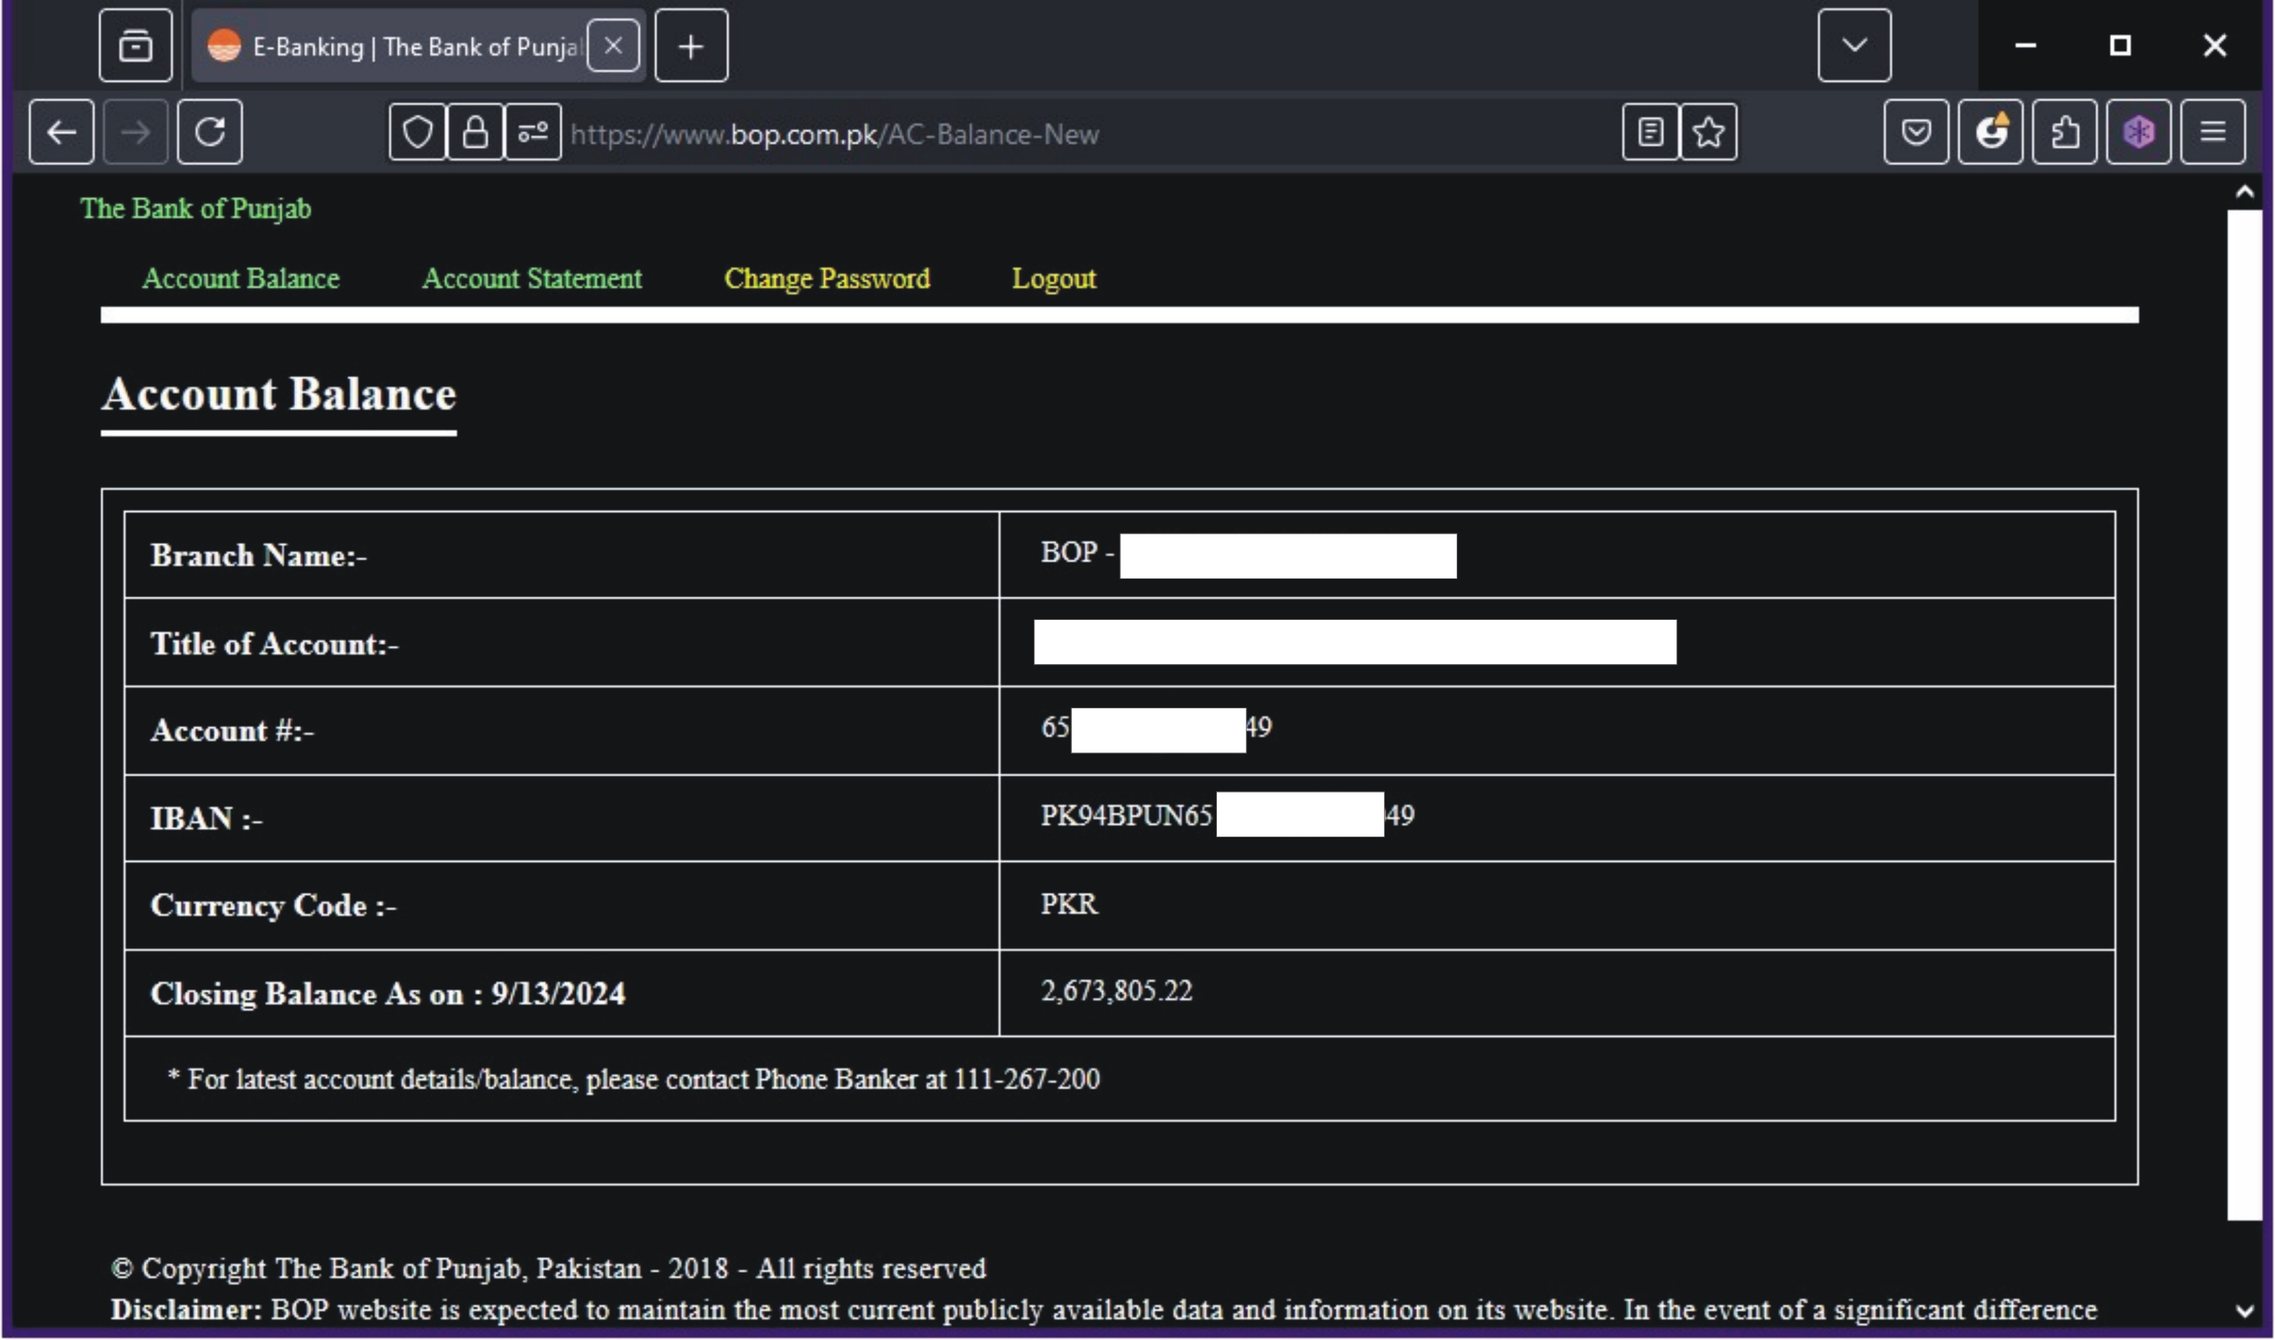The height and width of the screenshot is (1340, 2275).
Task: Open site permissions icon in address bar
Action: click(x=532, y=132)
